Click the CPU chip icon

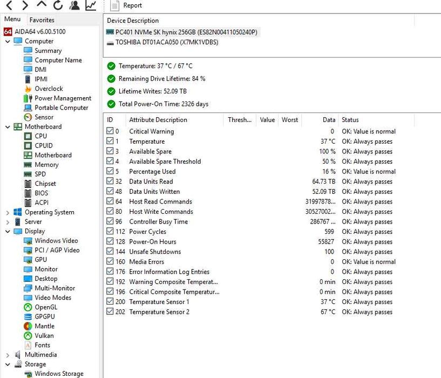pyautogui.click(x=28, y=136)
